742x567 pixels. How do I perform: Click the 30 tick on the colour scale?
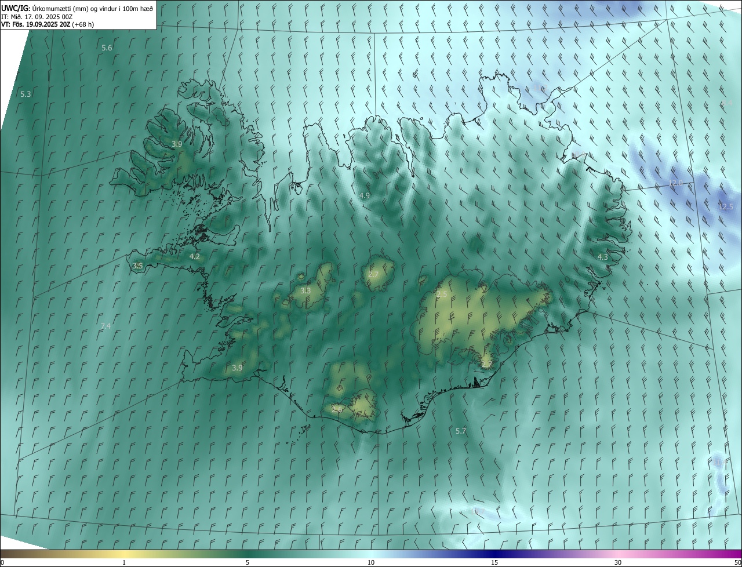coord(618,562)
